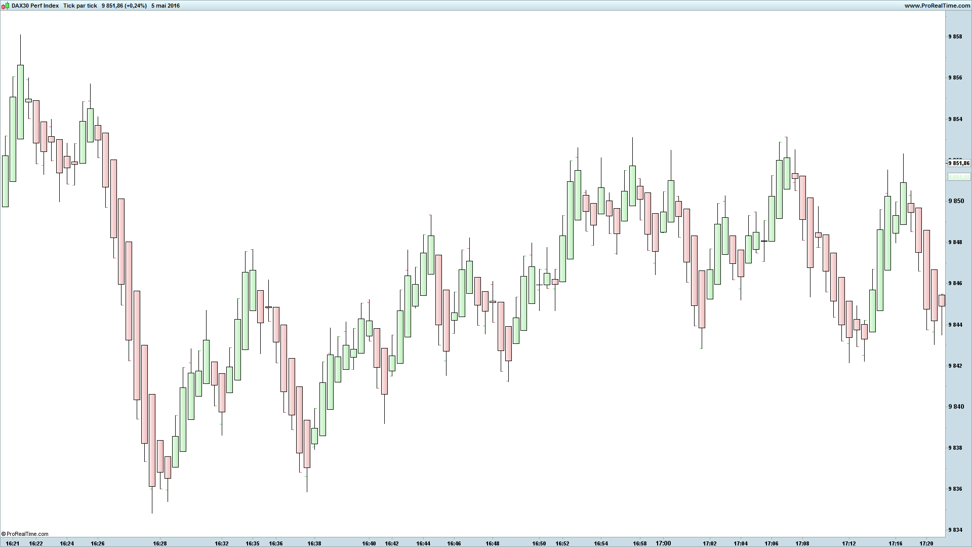Click the DAX30 Perf Index instrument name
This screenshot has width=972, height=547.
[35, 6]
